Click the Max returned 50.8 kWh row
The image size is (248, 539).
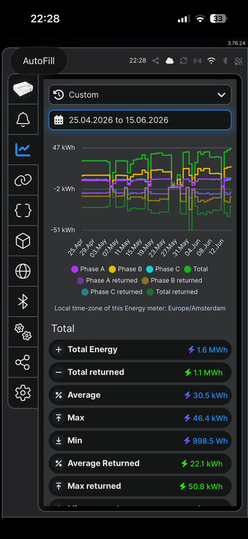click(x=140, y=486)
